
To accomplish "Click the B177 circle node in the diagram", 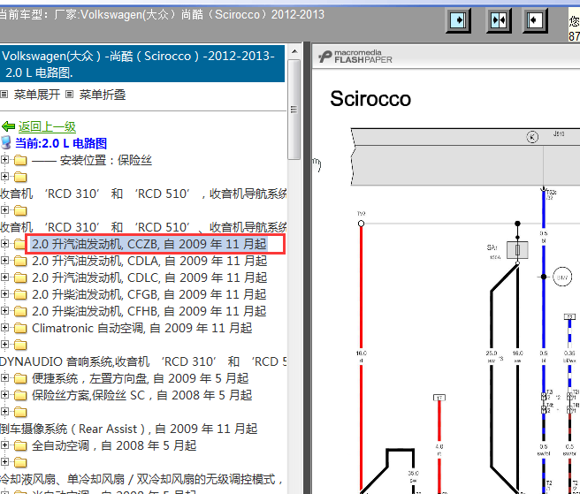I will click(x=562, y=277).
